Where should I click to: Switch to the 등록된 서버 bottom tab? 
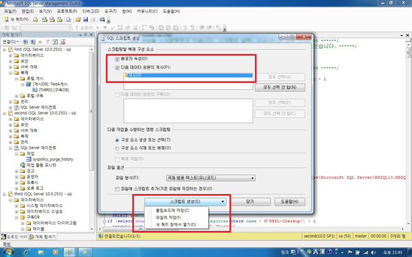14,236
